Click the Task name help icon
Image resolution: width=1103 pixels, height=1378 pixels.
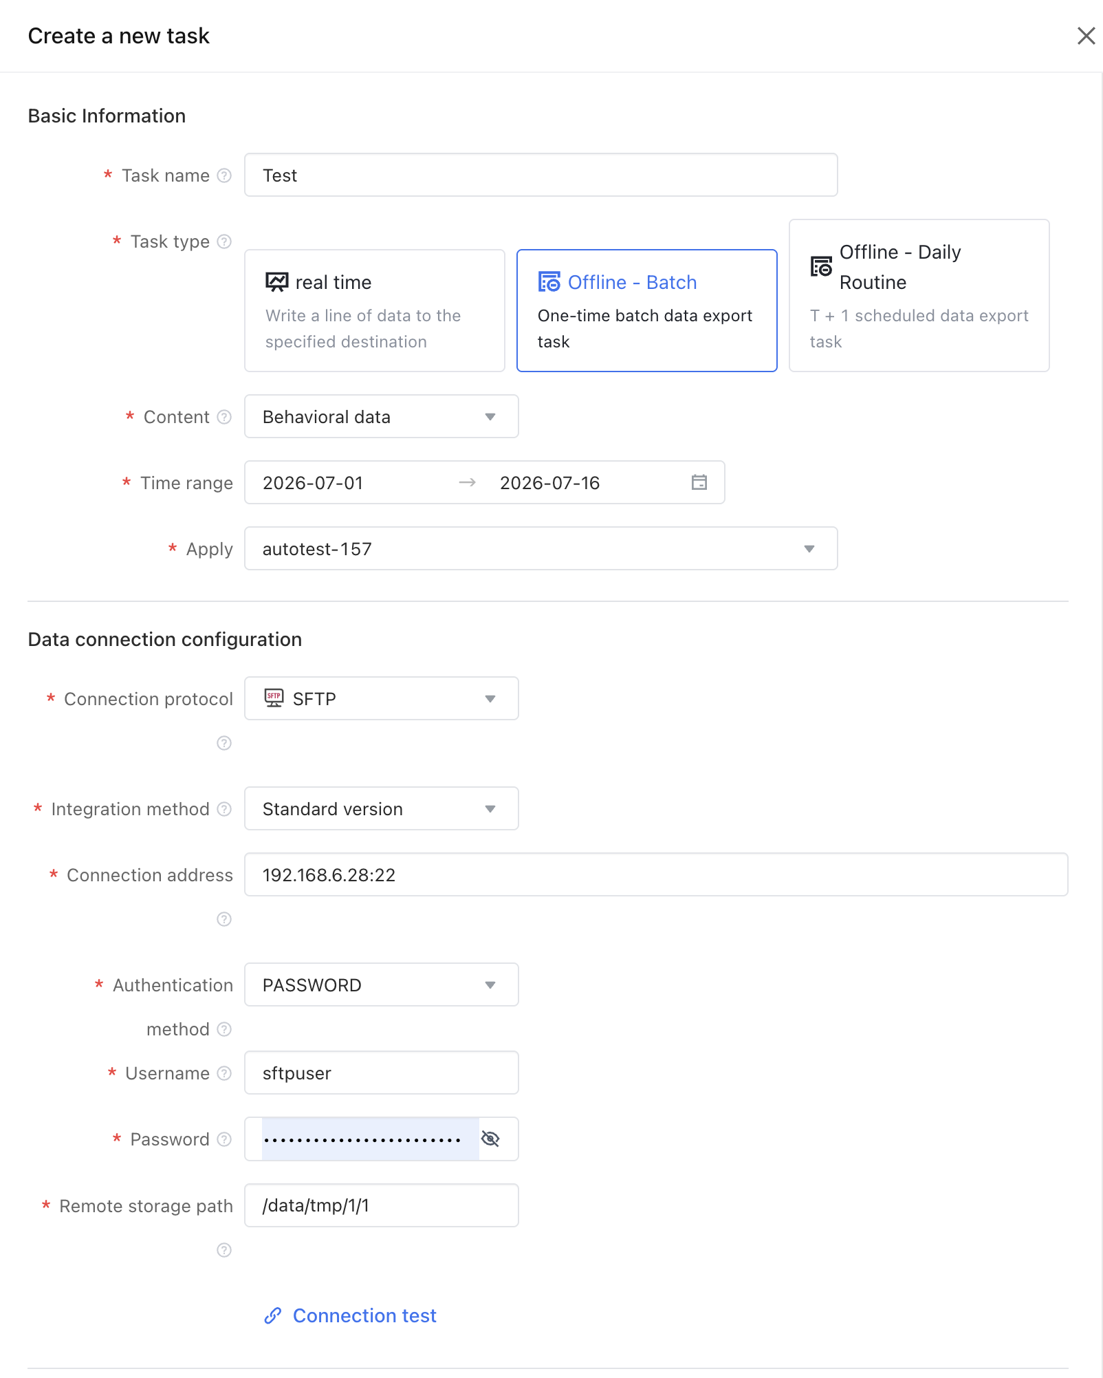click(x=224, y=175)
